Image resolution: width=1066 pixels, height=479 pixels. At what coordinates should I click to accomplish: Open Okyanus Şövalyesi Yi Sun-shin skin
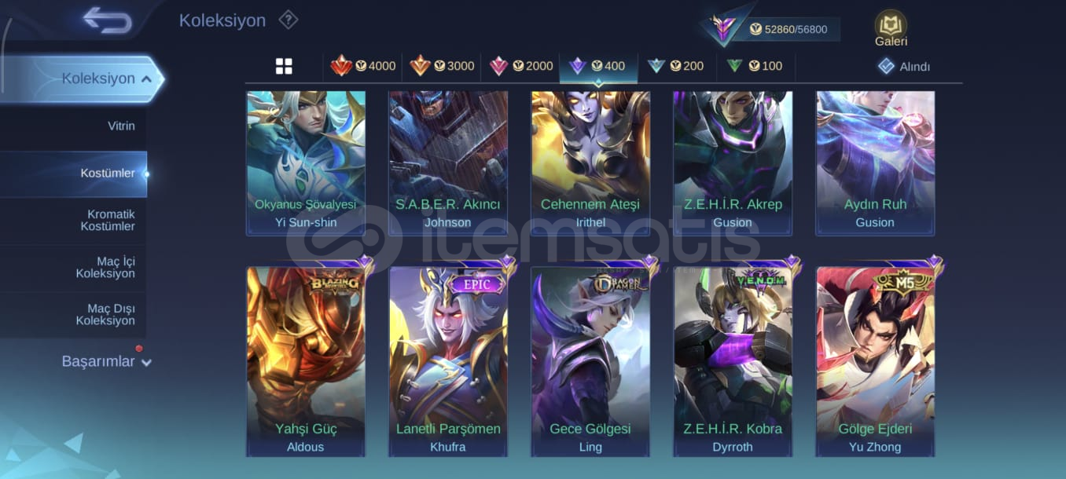coord(306,163)
